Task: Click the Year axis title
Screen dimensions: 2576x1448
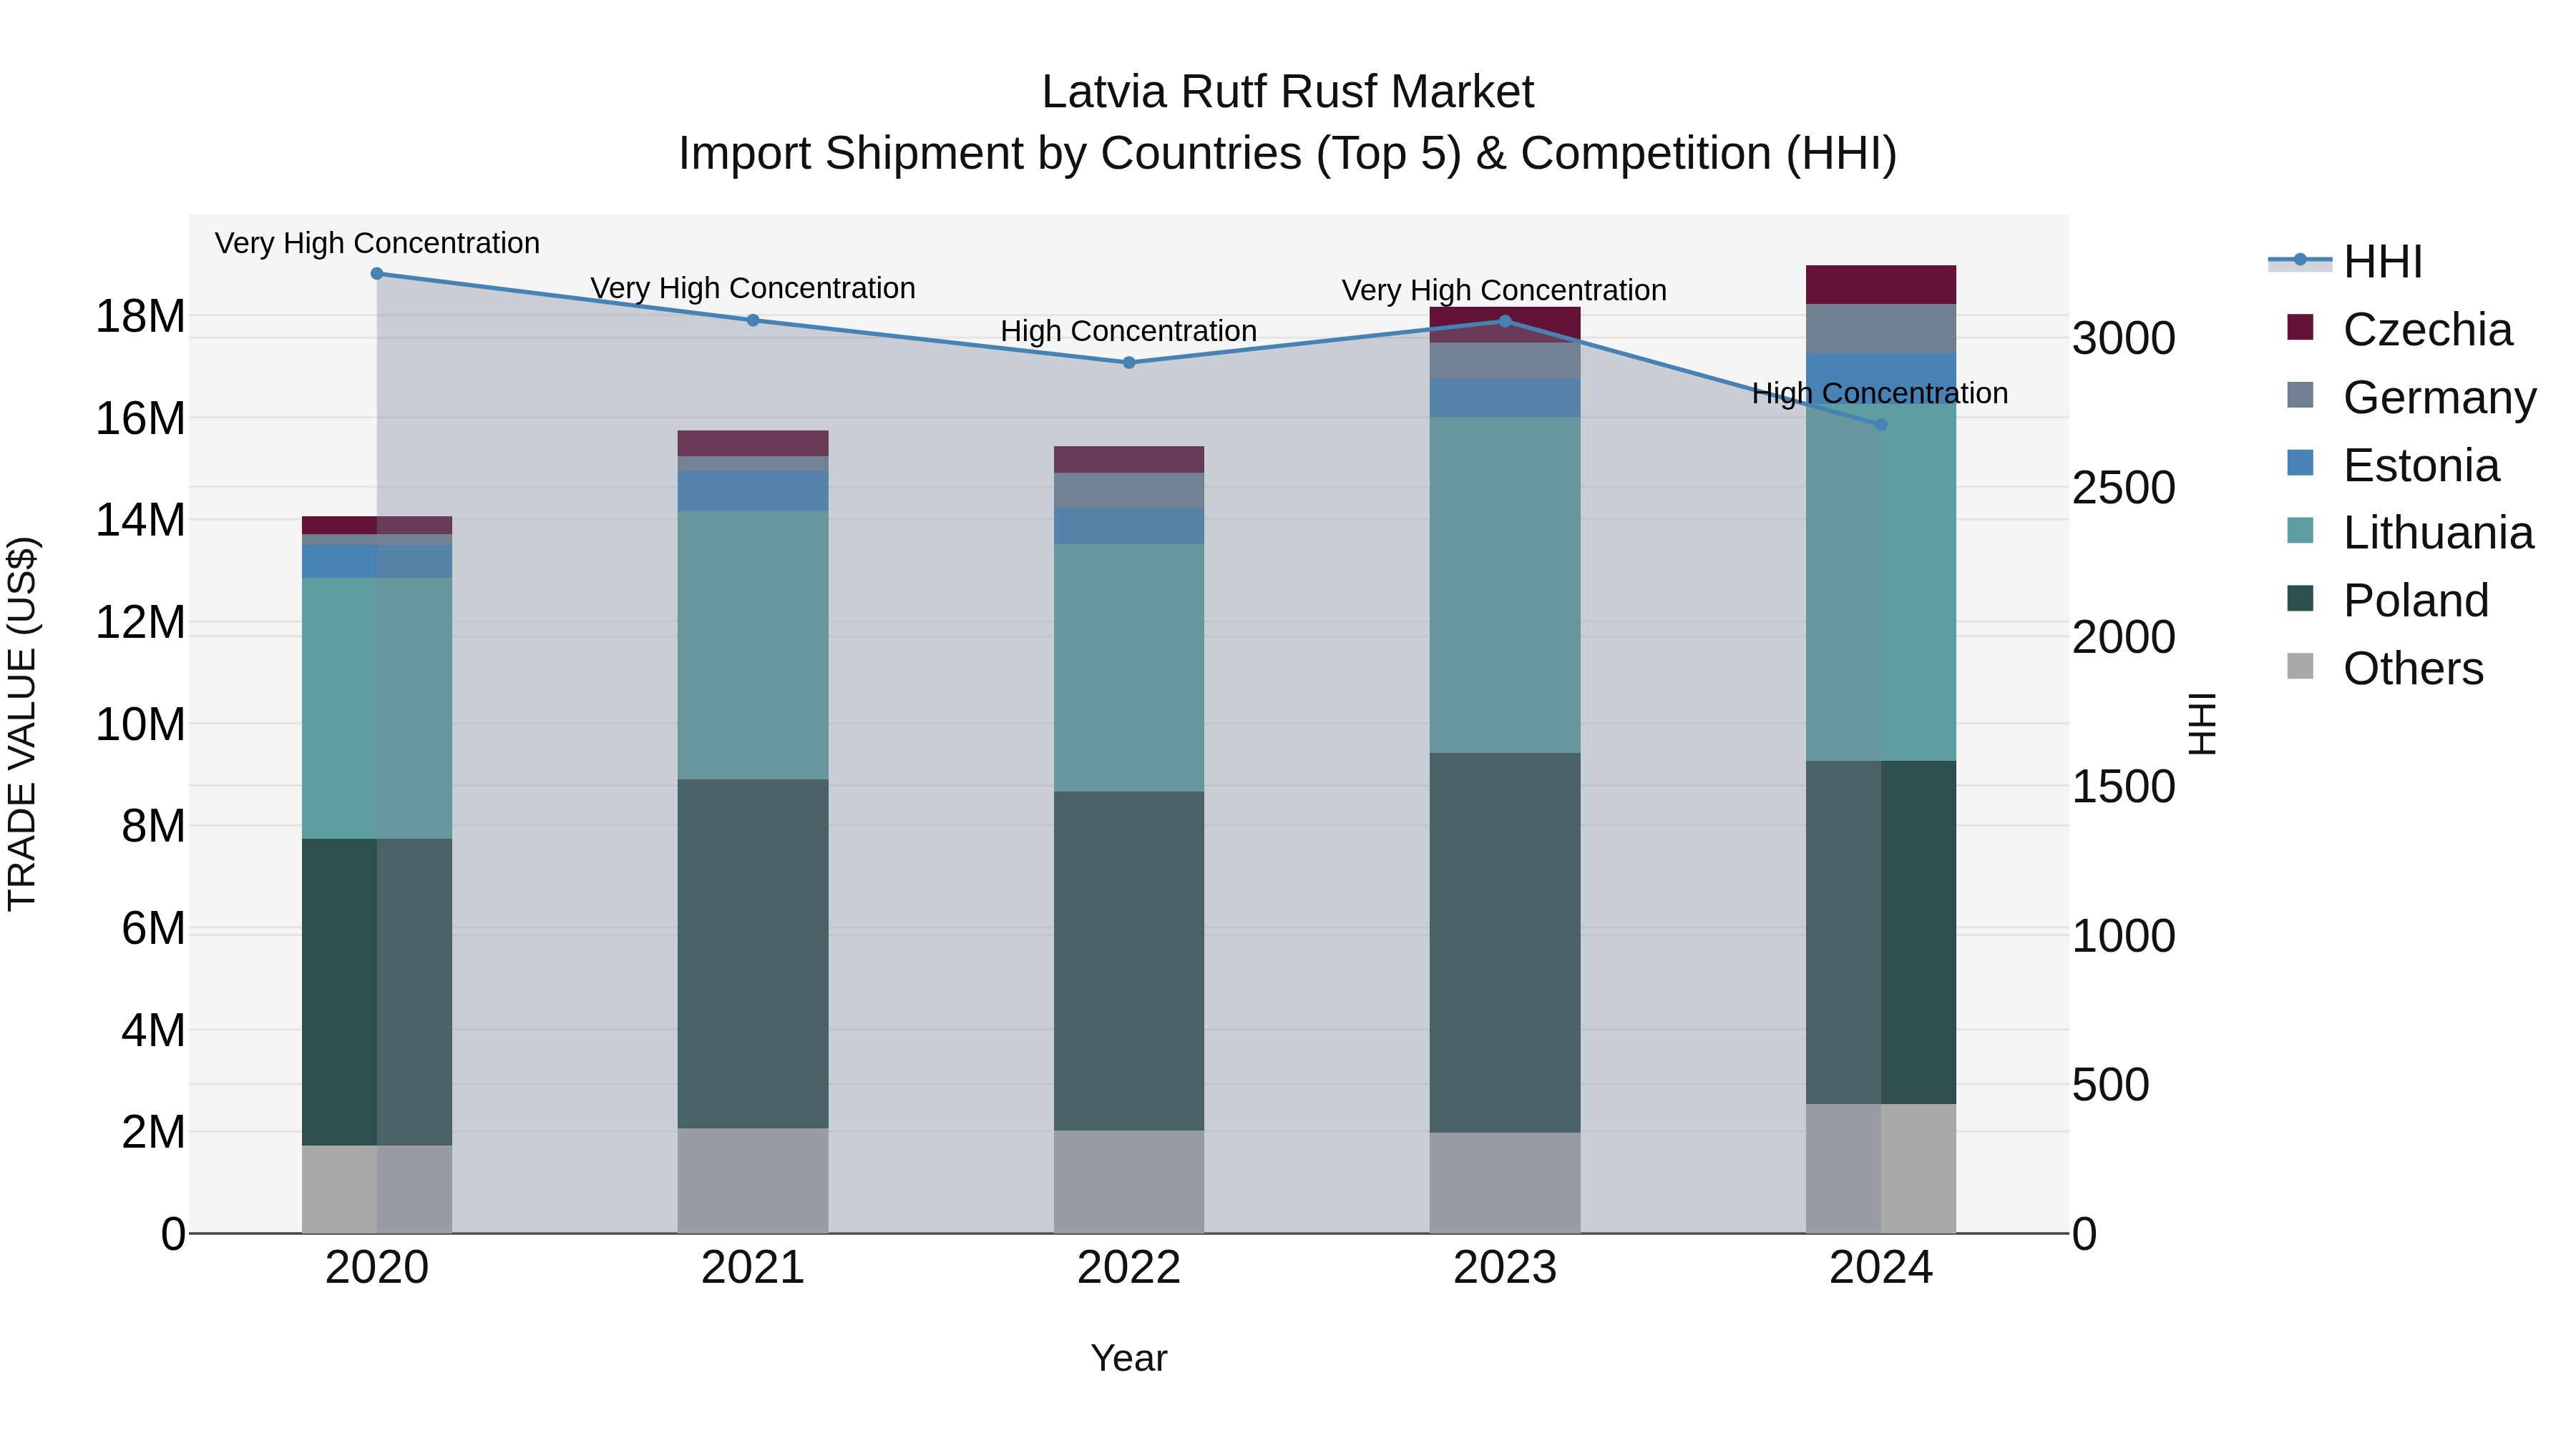Action: (x=1129, y=1358)
